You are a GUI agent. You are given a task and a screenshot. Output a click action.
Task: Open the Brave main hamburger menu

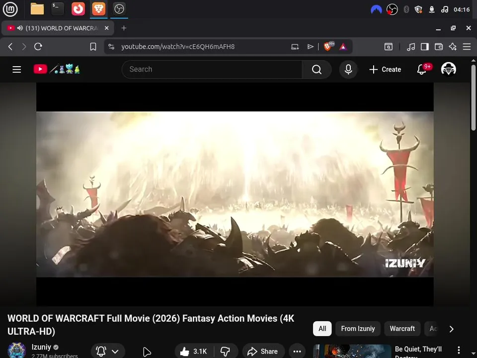tap(467, 47)
